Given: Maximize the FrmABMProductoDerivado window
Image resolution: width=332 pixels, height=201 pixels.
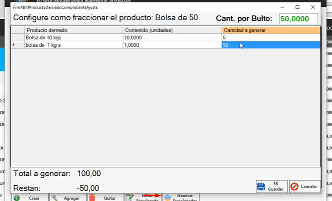Looking at the screenshot, I should pyautogui.click(x=297, y=7).
